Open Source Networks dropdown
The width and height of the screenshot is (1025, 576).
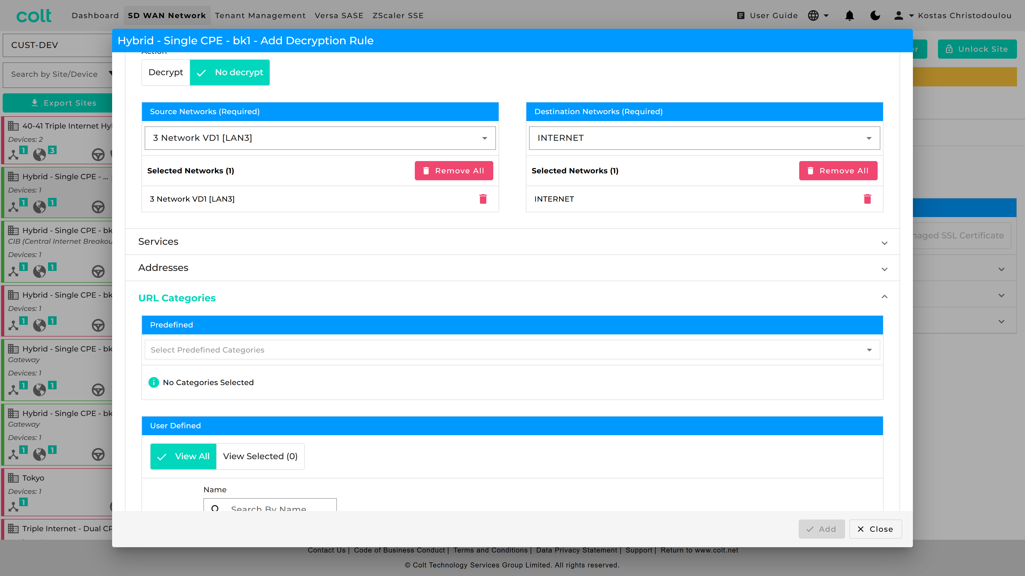320,138
